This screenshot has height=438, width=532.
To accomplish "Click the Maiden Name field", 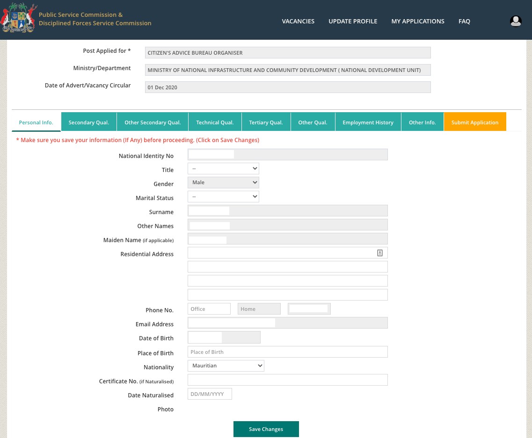I will point(288,239).
